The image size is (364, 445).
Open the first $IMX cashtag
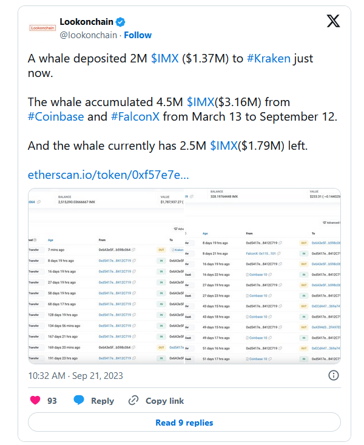164,58
